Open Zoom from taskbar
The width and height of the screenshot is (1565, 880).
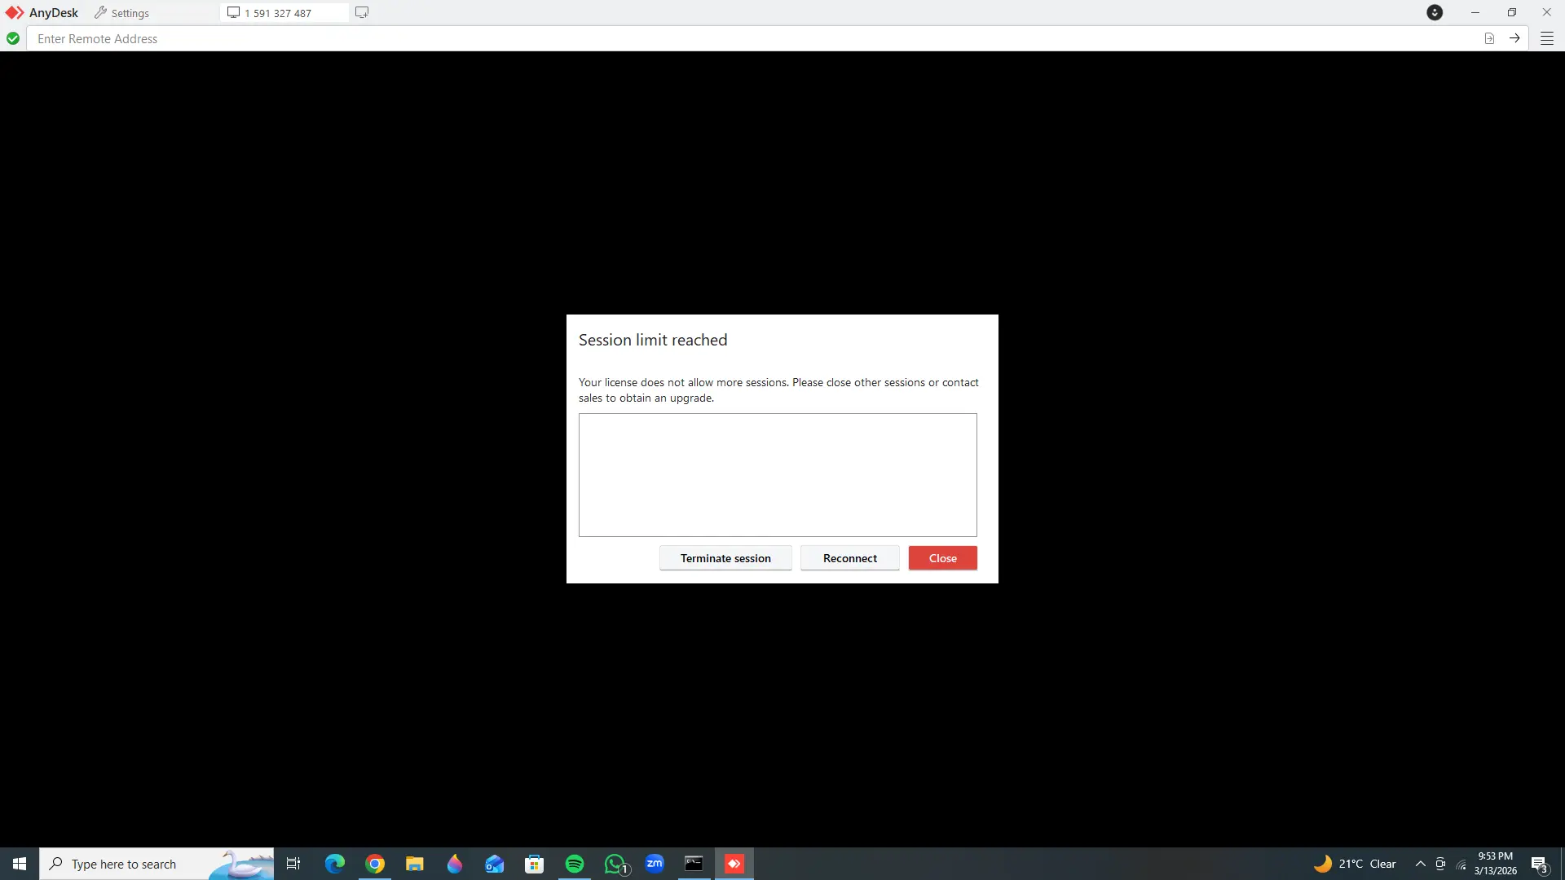[x=655, y=864]
